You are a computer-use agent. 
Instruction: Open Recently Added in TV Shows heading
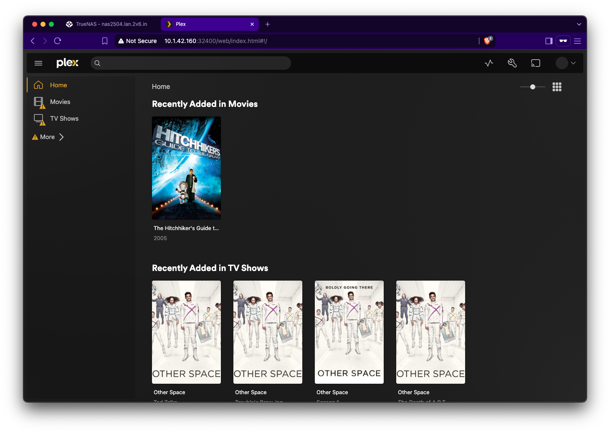[210, 268]
